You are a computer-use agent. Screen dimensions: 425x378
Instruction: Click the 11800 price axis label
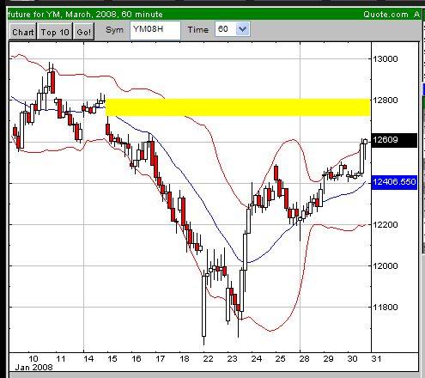[x=386, y=307]
